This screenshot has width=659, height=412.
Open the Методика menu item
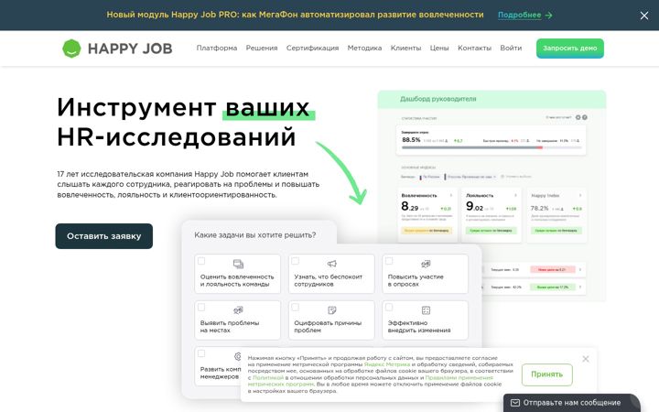[364, 48]
